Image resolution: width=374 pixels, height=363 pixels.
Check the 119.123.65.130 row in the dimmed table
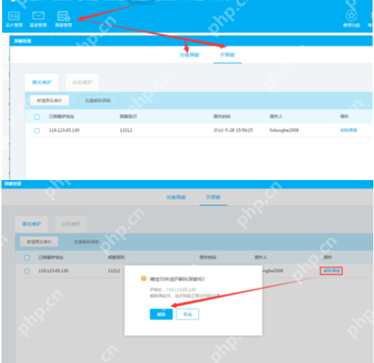(27, 272)
